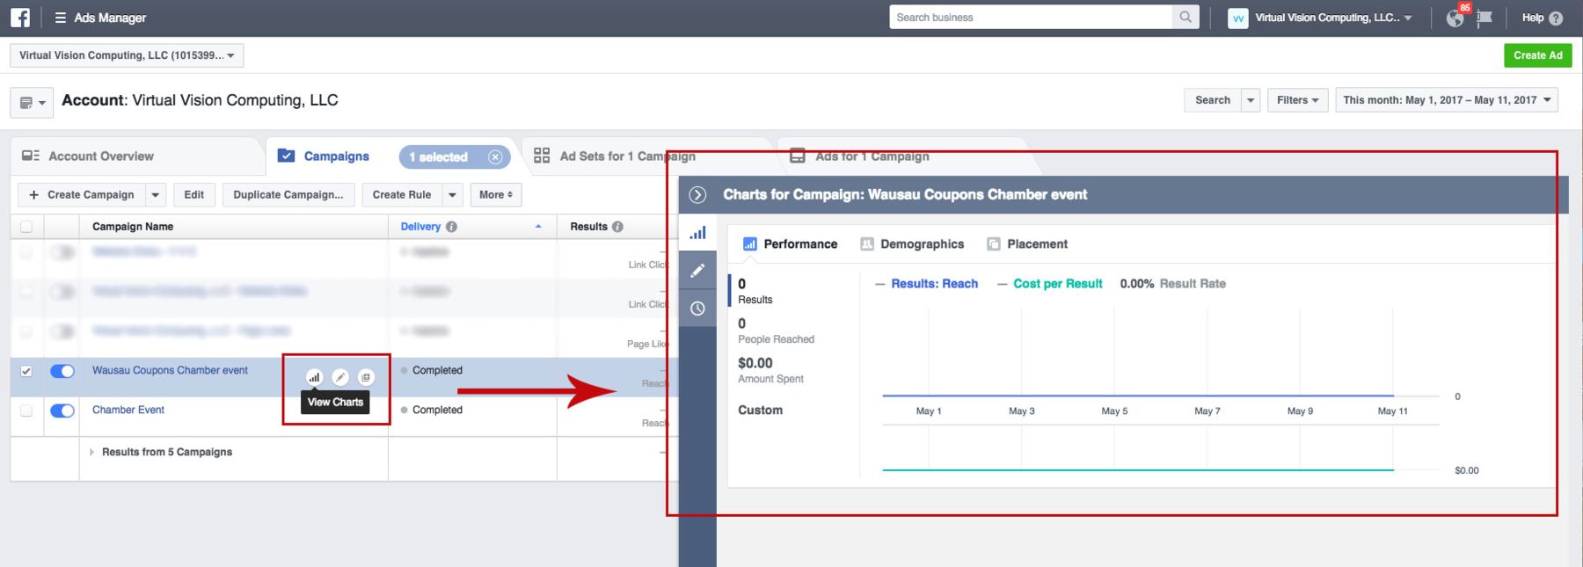Clear the 1 selected filter with X
The height and width of the screenshot is (567, 1583).
point(495,156)
